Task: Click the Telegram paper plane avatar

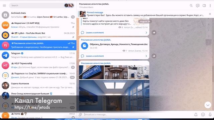Action: 5,55
